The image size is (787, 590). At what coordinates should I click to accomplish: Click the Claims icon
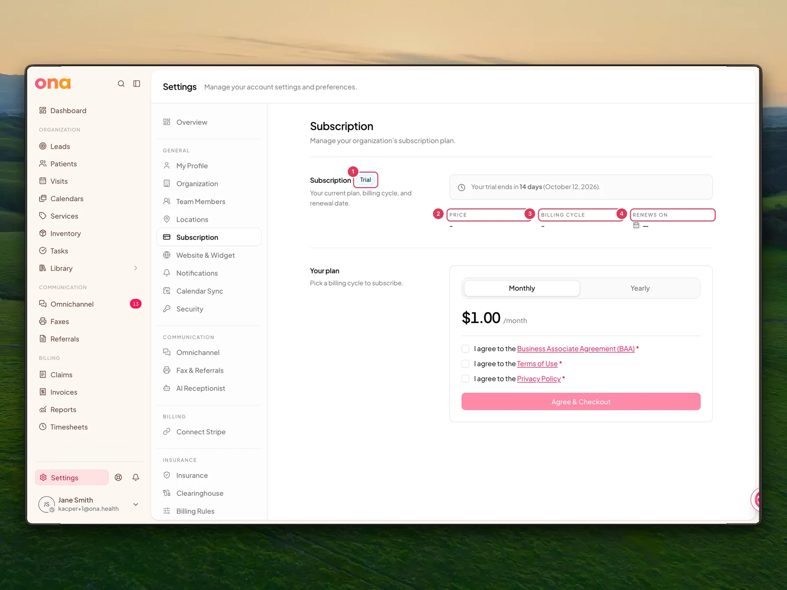[x=43, y=375]
